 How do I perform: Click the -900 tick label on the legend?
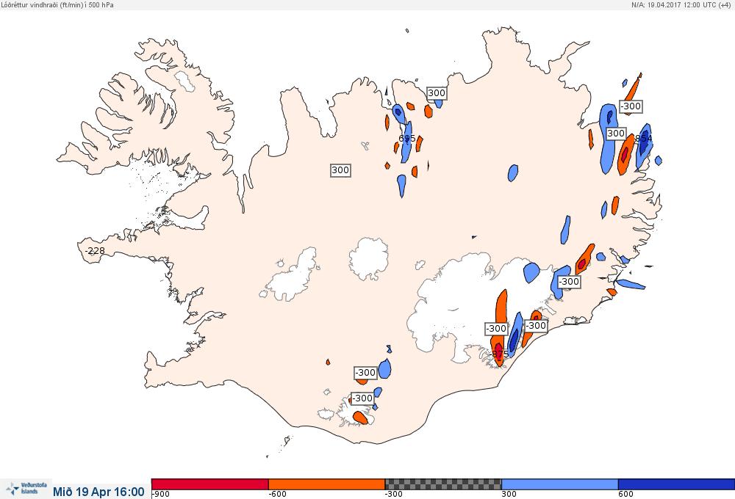[161, 495]
